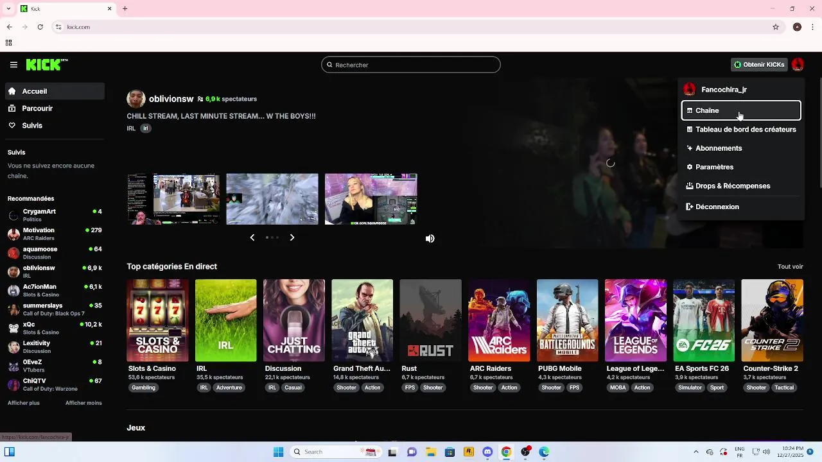
Task: Open Abonnements in user menu
Action: (x=741, y=148)
